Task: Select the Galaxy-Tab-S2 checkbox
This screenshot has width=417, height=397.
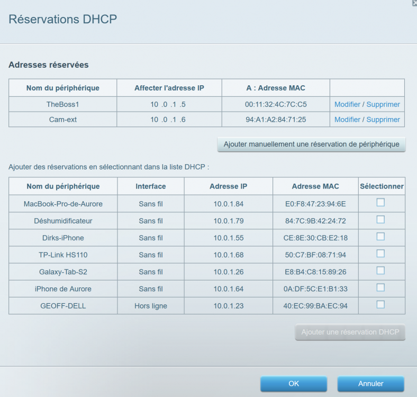Action: point(380,270)
